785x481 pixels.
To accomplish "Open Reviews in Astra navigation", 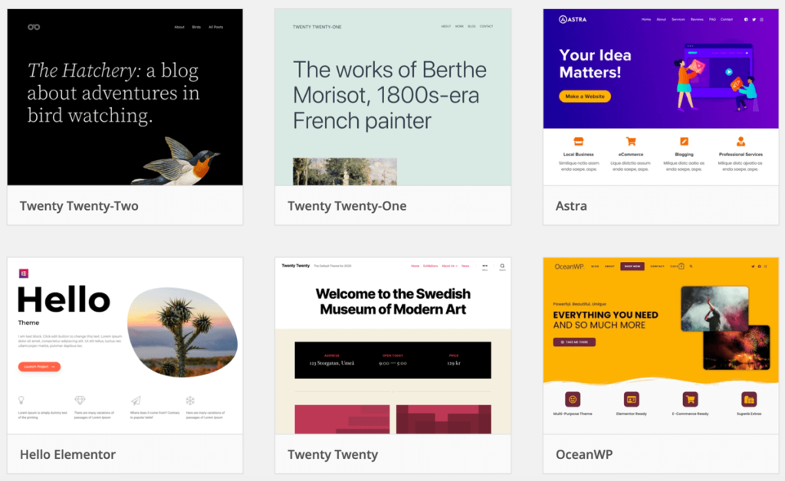I will pos(697,19).
